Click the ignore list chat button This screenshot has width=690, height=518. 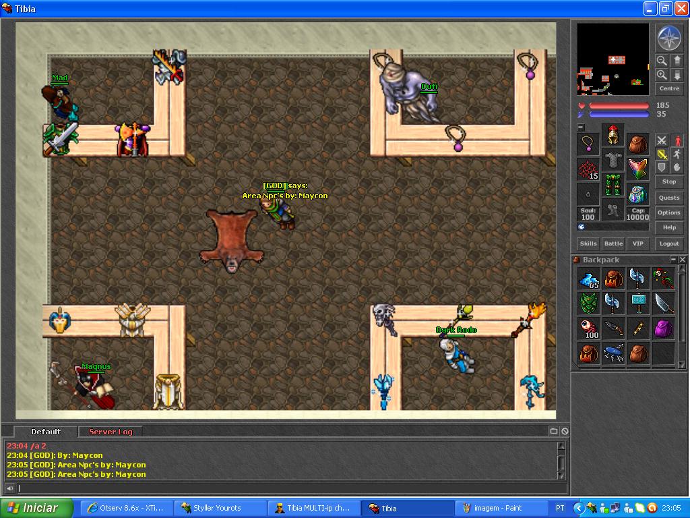(x=565, y=431)
